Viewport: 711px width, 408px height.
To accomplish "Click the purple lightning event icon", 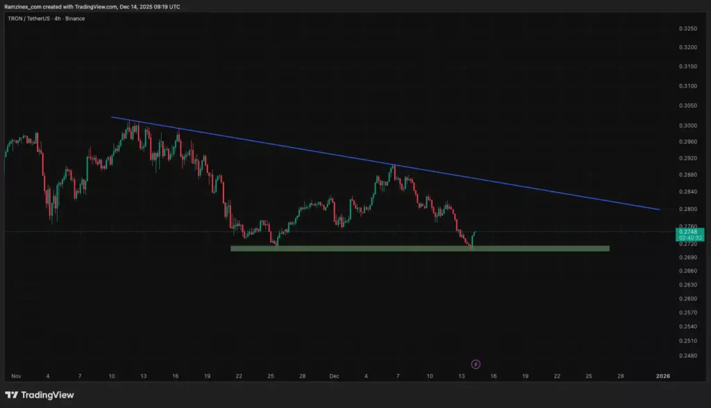I will click(x=476, y=364).
